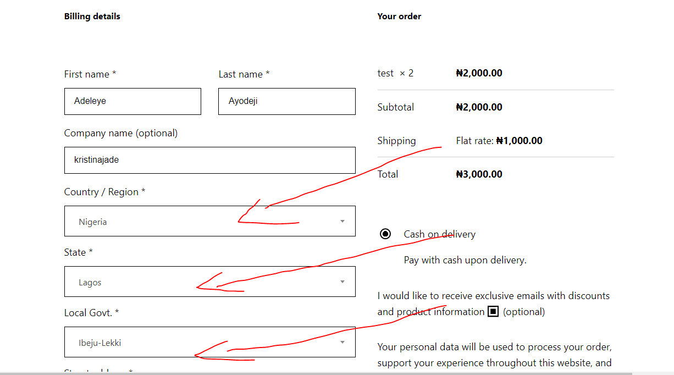Viewport: 674px width, 375px height.
Task: Select the Cash on delivery radio button
Action: pos(385,234)
